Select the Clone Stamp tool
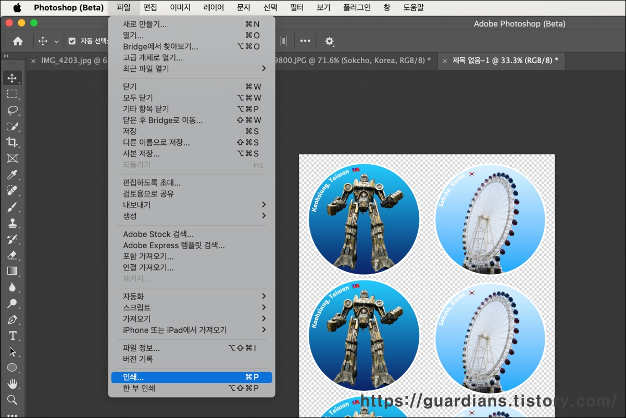Screen dimensions: 626x418 12,223
